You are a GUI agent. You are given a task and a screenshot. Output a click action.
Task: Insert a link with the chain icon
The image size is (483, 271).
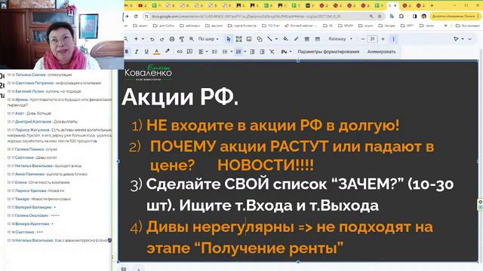click(180, 52)
